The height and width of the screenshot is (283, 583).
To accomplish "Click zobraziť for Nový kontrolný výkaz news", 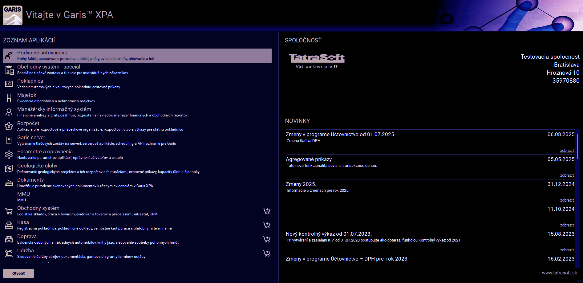I will [567, 250].
